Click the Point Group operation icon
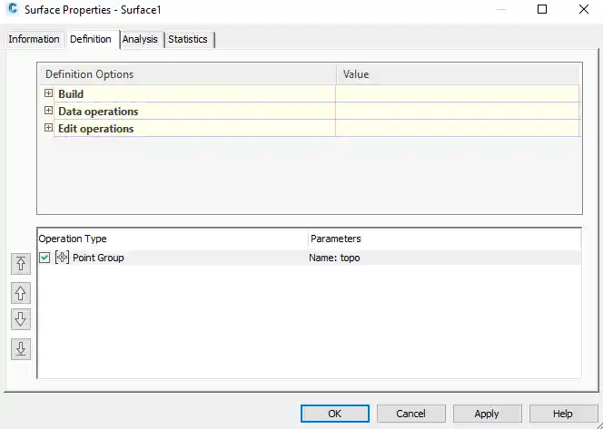Image resolution: width=603 pixels, height=429 pixels. (x=62, y=258)
